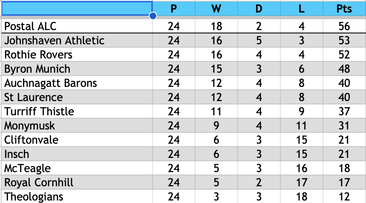Click Johnshaven Athletic points value 53
Screen dimensions: 366x203
pos(344,41)
